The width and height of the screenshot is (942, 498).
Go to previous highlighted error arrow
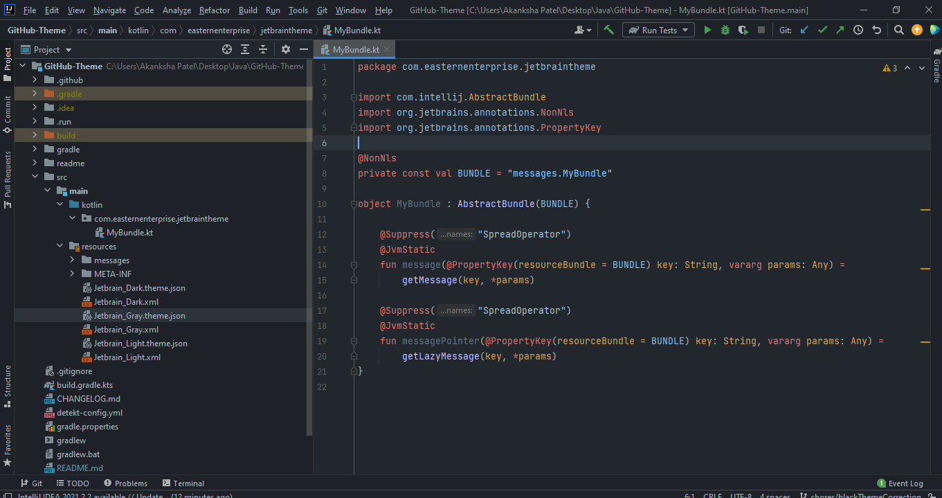pyautogui.click(x=907, y=68)
